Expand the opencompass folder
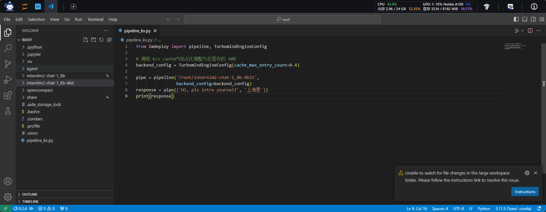Viewport: 546px width, 212px height. click(x=40, y=90)
